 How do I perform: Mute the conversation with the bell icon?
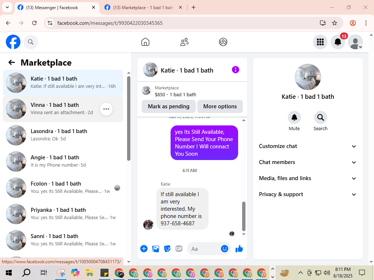pos(294,117)
